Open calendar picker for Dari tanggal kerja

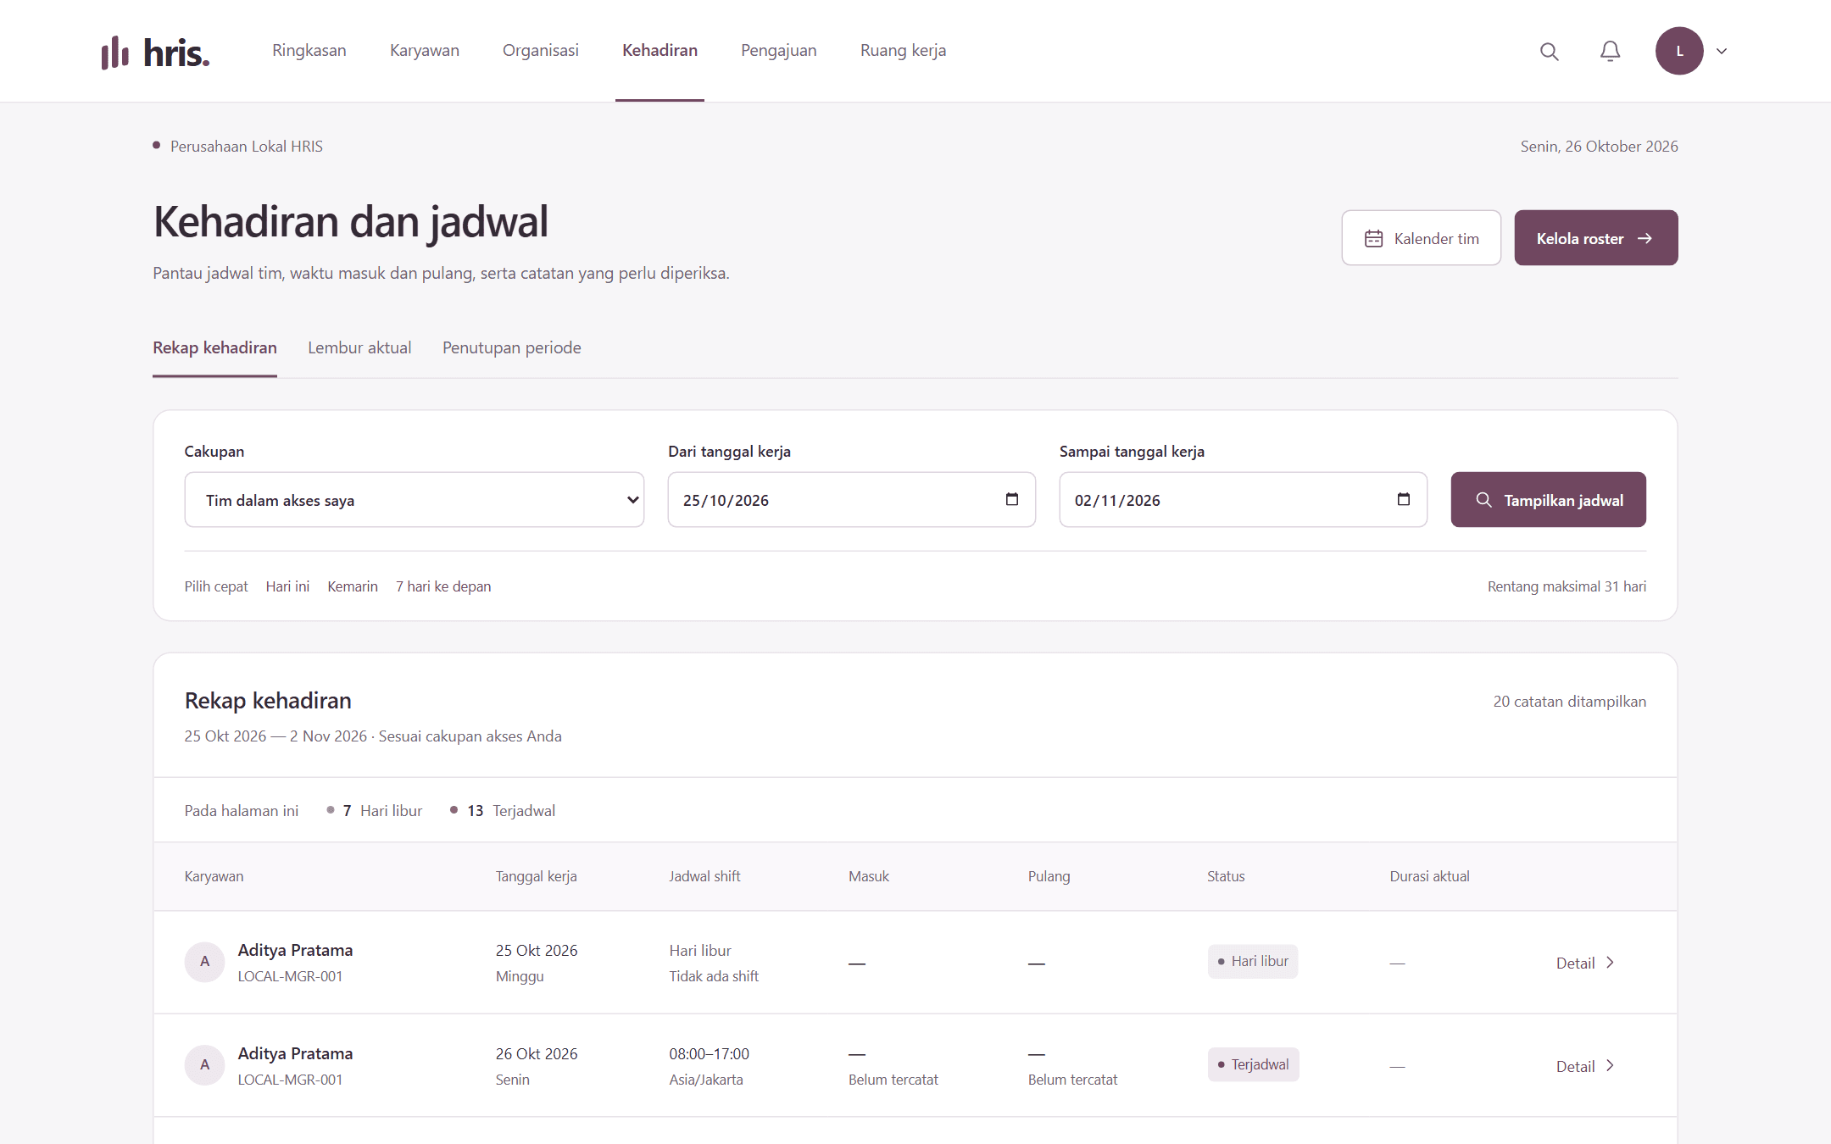(x=1012, y=499)
